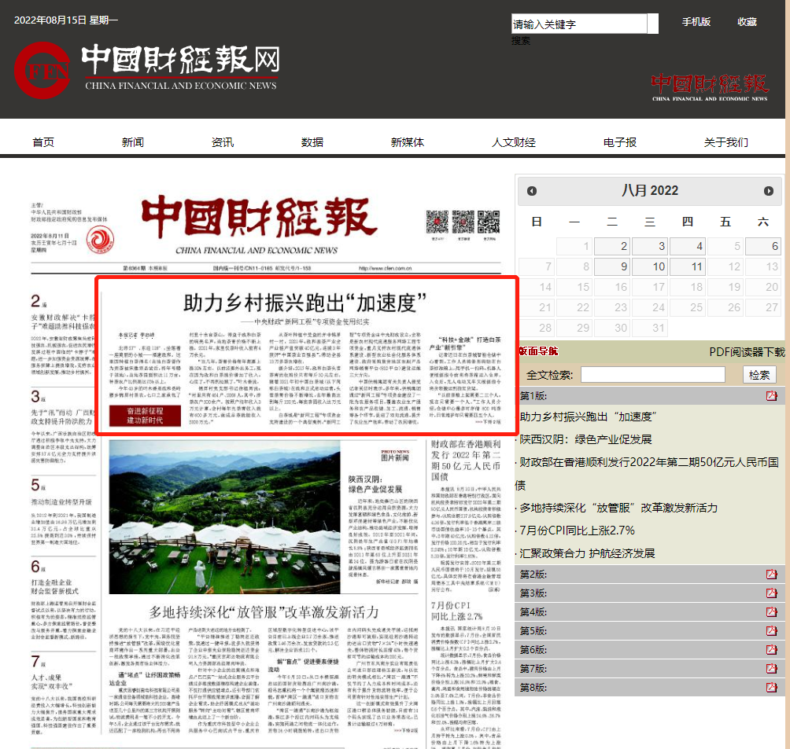Open the 关于我们 menu item
Screen dimensions: 790x749
[x=726, y=142]
